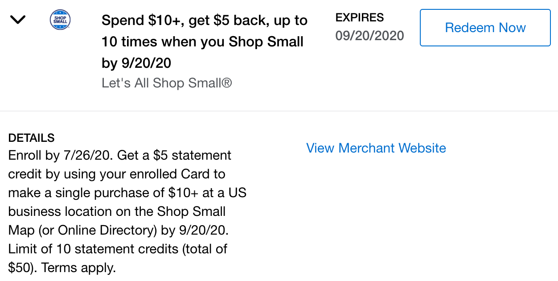Click "10 times when you Shop Small" line
Viewport: 558px width, 281px height.
point(203,42)
